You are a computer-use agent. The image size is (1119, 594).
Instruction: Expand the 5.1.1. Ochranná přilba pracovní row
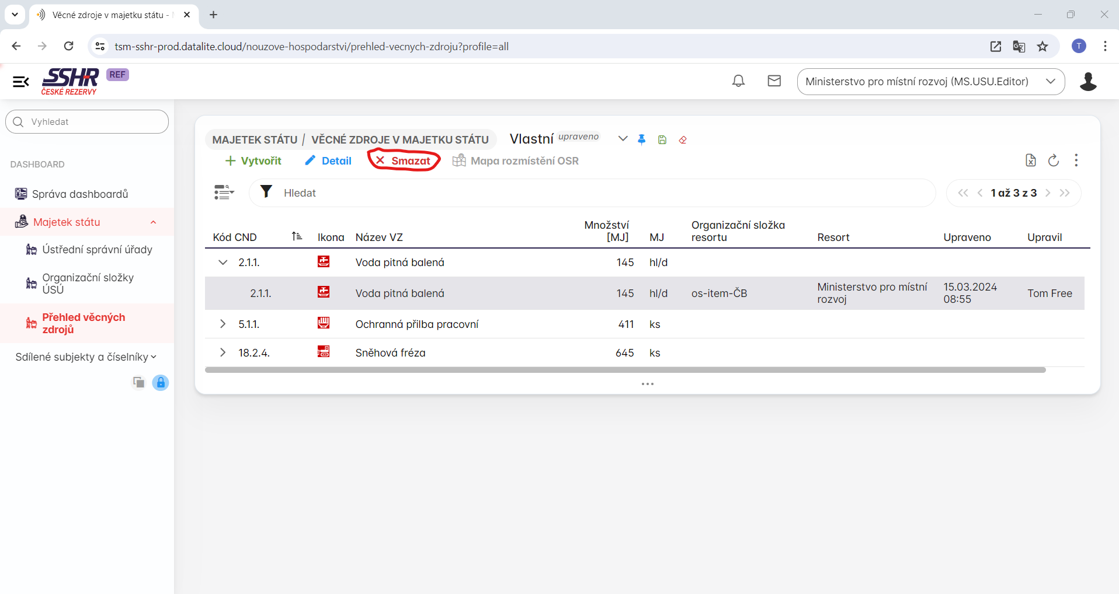coord(223,324)
